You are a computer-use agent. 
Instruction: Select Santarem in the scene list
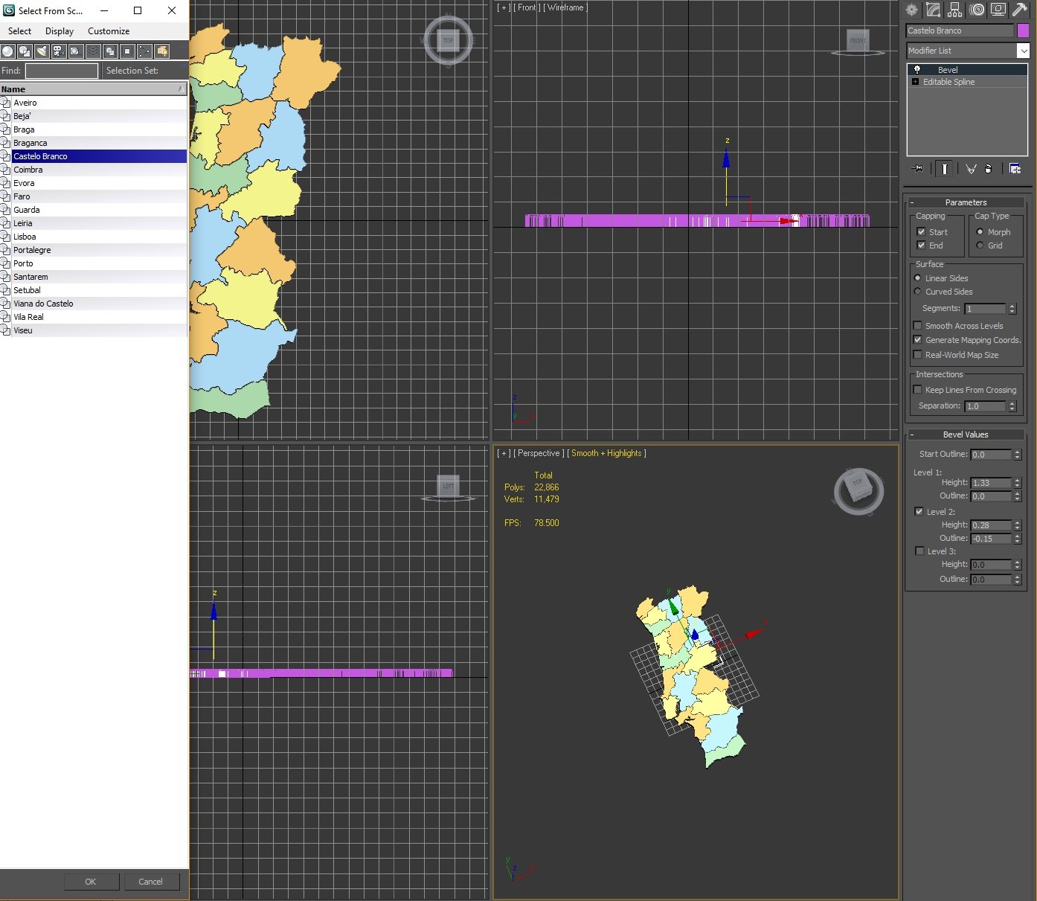(x=30, y=276)
